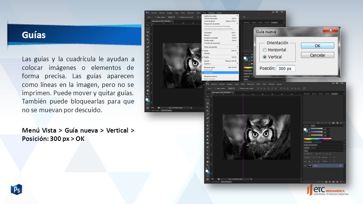Close the Guía nueva dialog
Image resolution: width=363 pixels, height=204 pixels.
pos(330,30)
